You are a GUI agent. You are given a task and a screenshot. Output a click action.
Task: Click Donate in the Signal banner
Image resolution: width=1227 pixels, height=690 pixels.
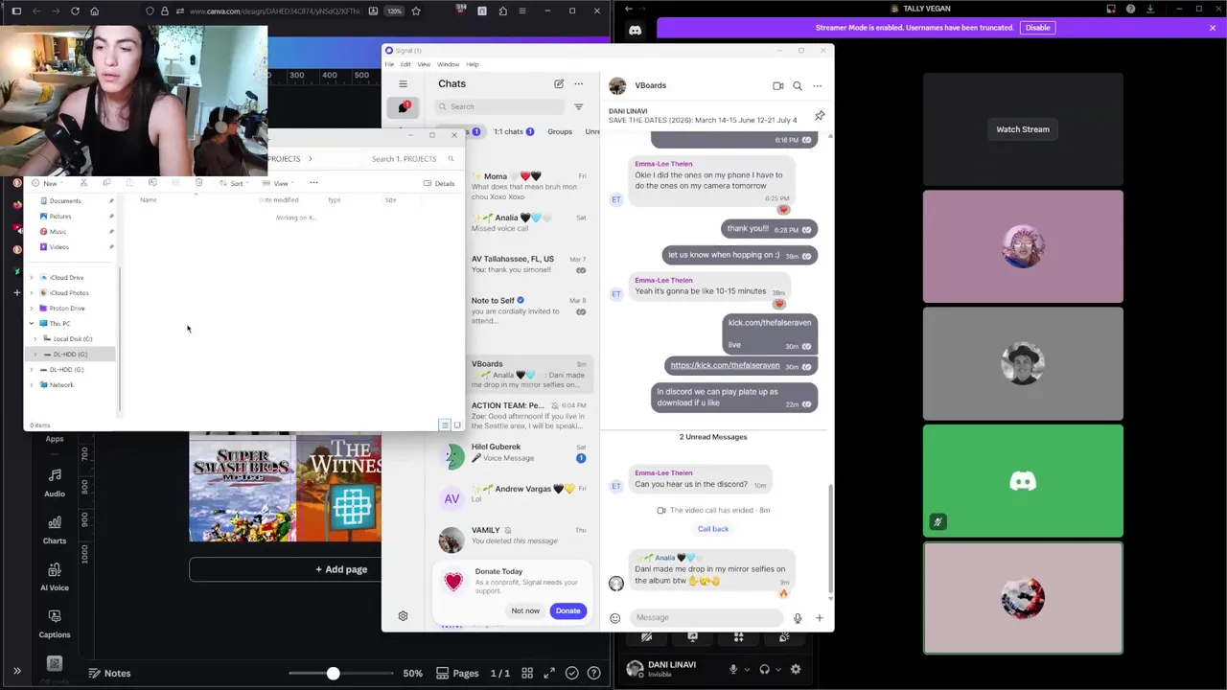coord(567,610)
